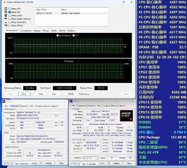Click the Stress FPU icon
The image size is (187, 168).
point(6,12)
